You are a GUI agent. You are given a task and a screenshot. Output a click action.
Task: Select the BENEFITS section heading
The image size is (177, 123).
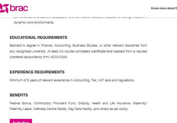[x=19, y=95]
